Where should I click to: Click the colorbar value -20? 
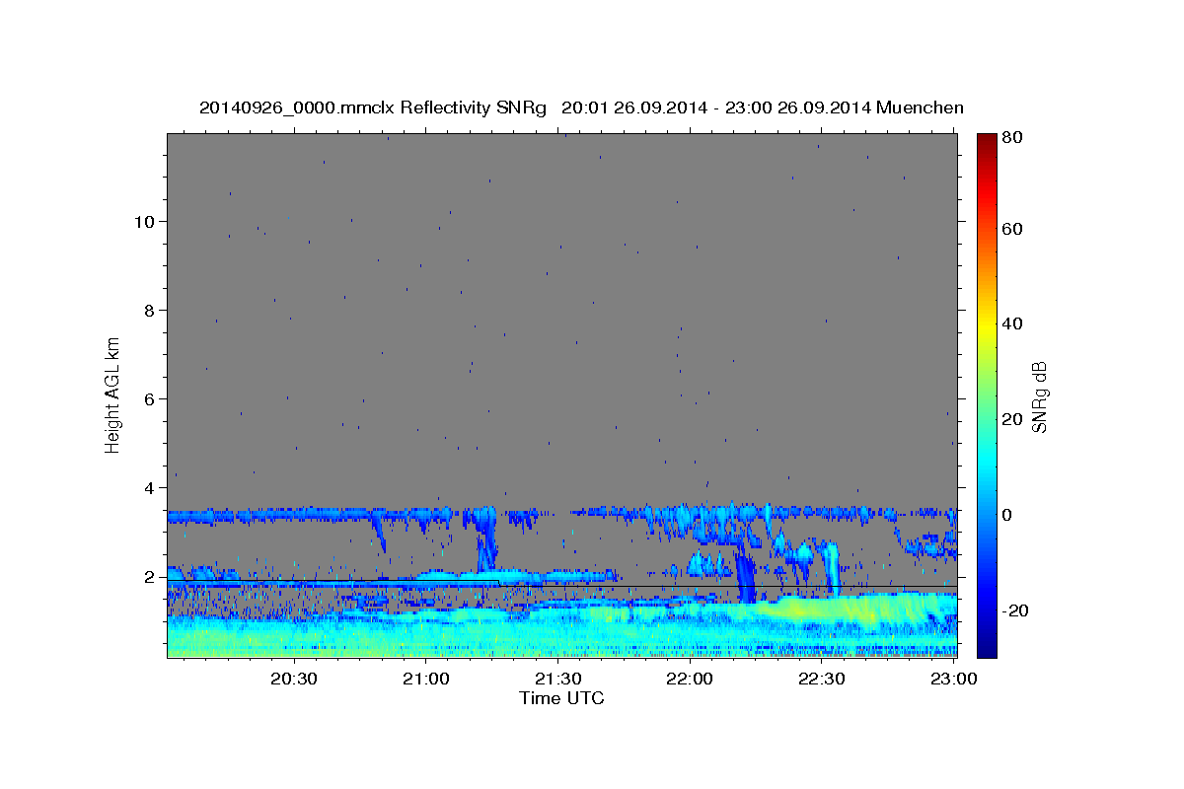1016,610
